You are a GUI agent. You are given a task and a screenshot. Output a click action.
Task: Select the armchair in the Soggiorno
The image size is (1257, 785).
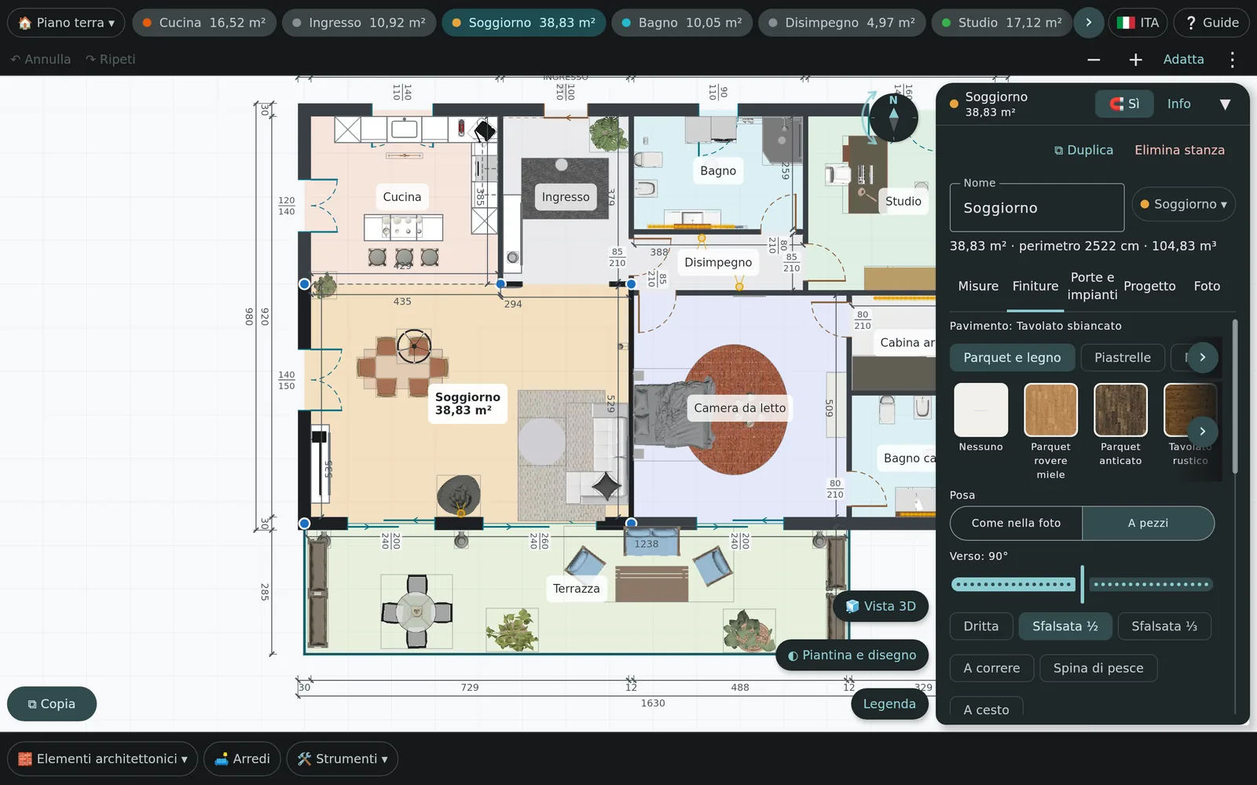tap(459, 495)
